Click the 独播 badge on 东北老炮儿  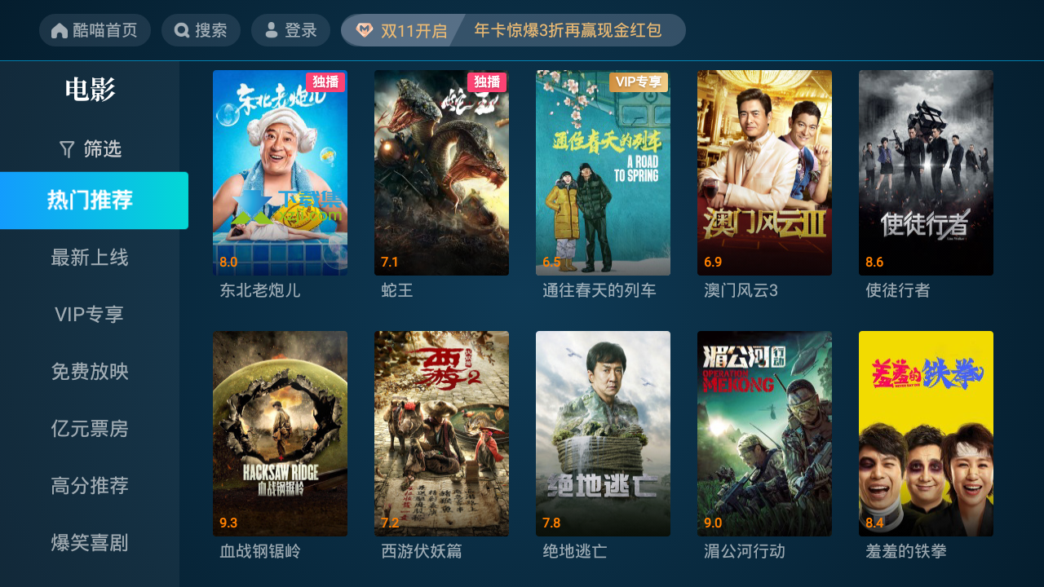tap(325, 82)
